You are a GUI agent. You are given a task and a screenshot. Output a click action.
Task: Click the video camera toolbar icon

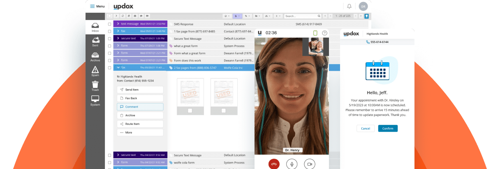[x=147, y=16]
